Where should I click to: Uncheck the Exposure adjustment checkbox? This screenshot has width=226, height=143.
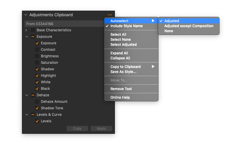(37, 43)
